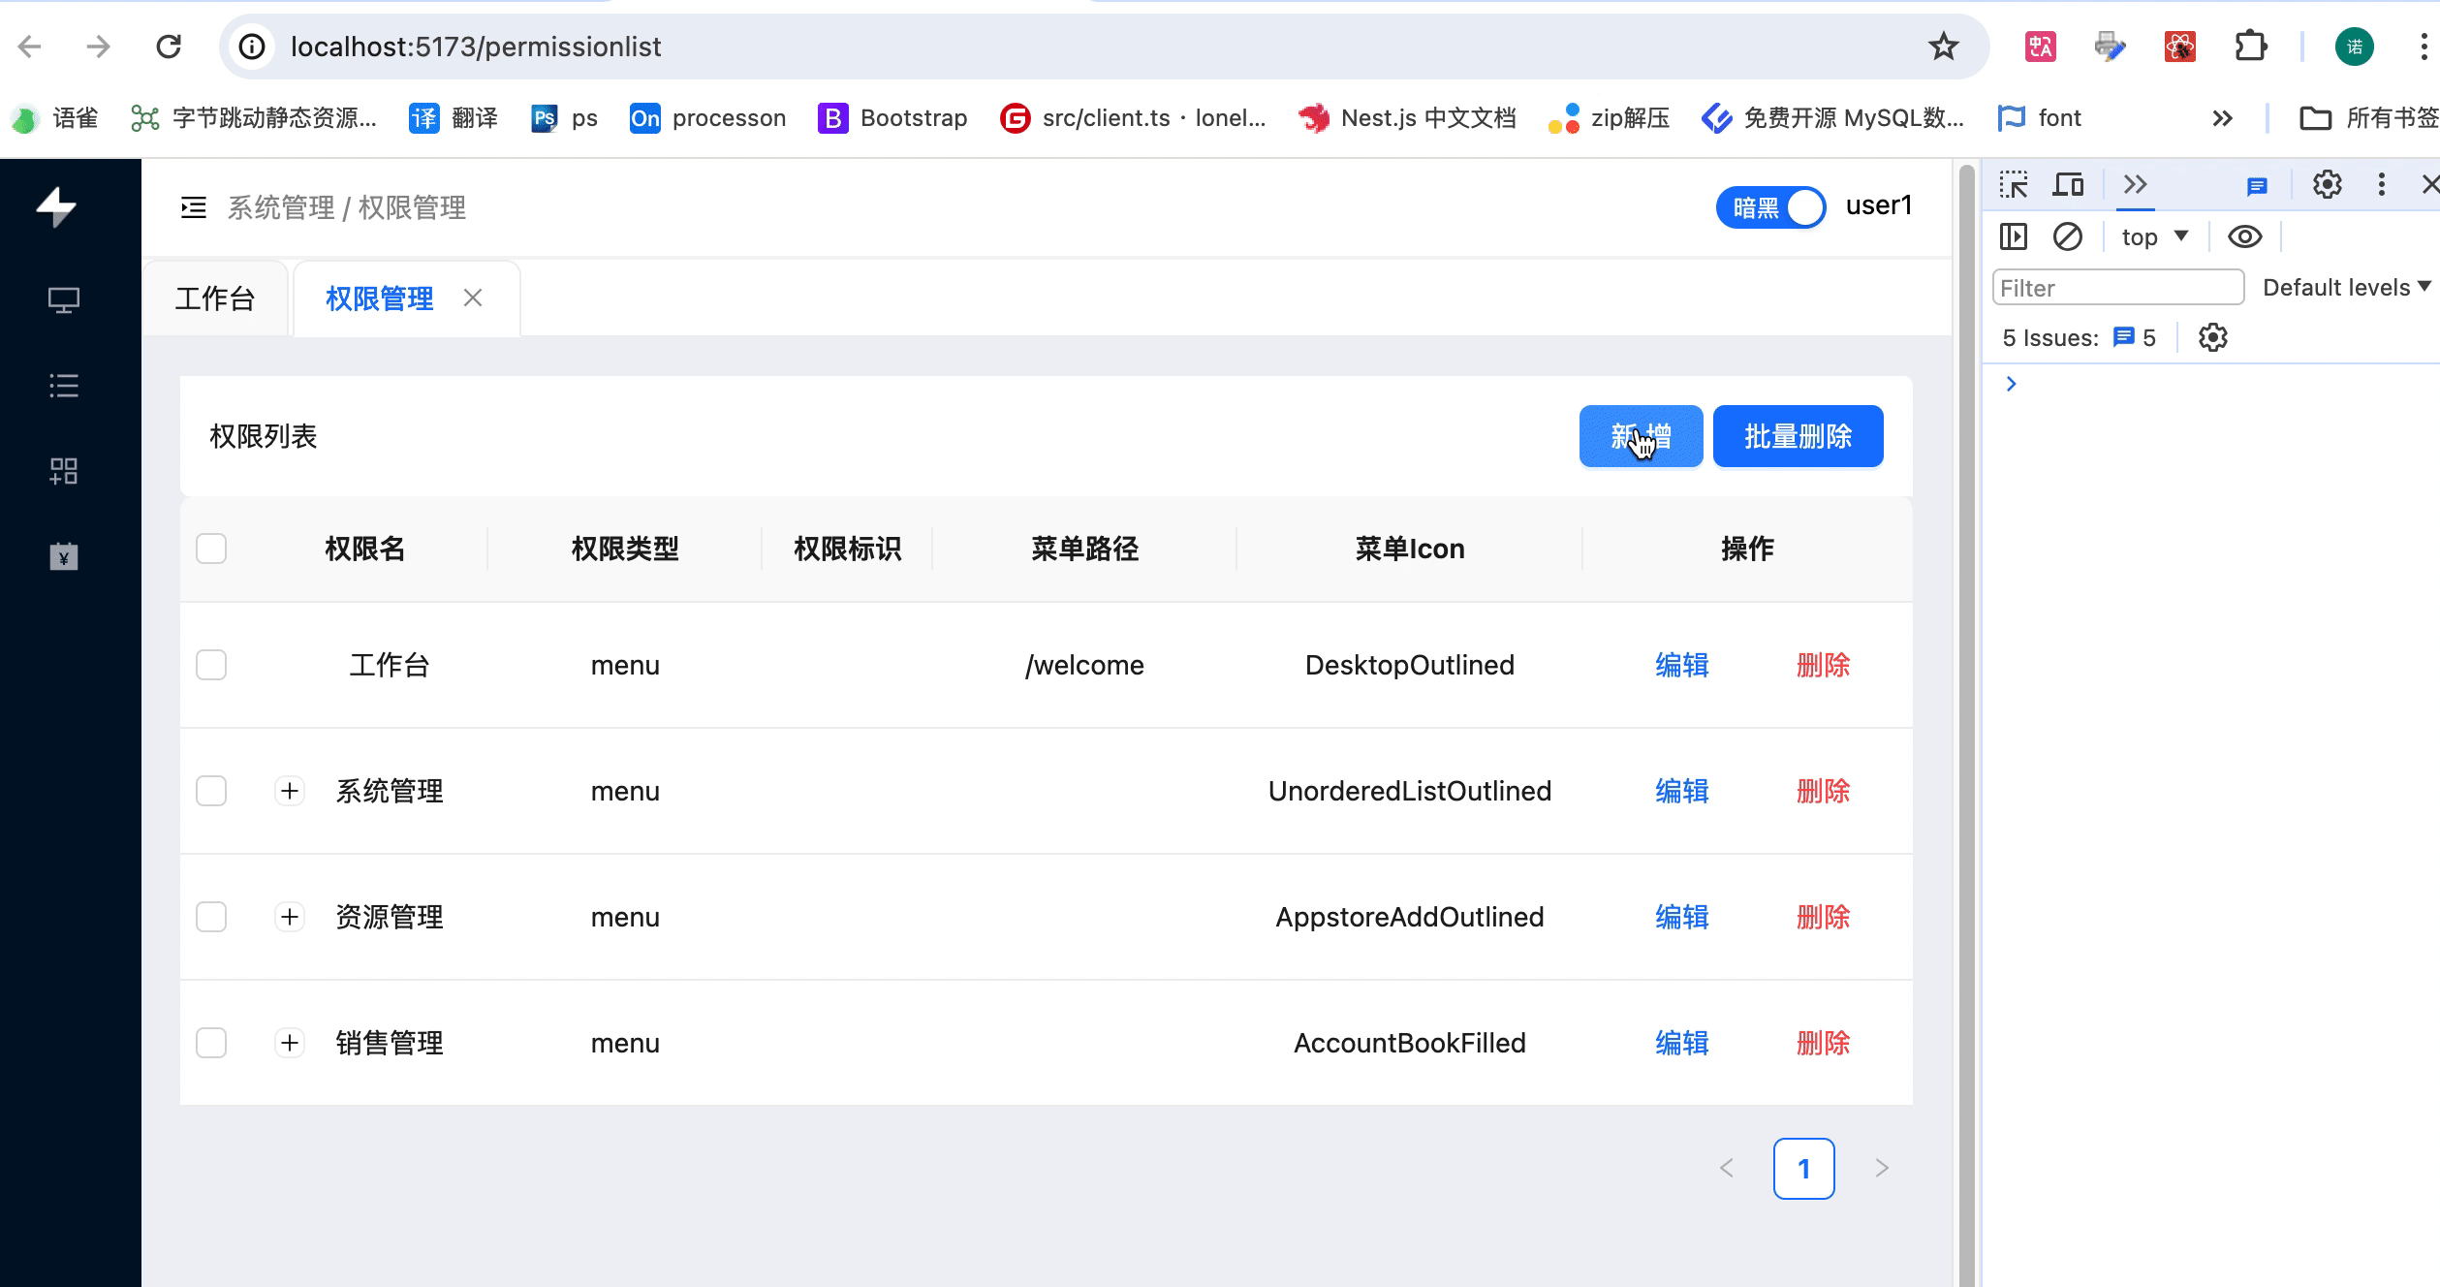
Task: Toggle the 暗黑 dark mode switch
Action: click(1770, 207)
